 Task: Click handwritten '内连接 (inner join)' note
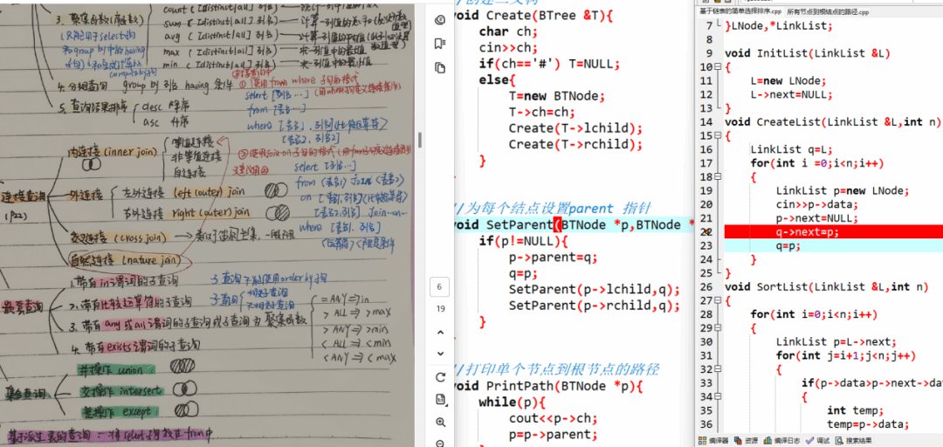(x=111, y=152)
